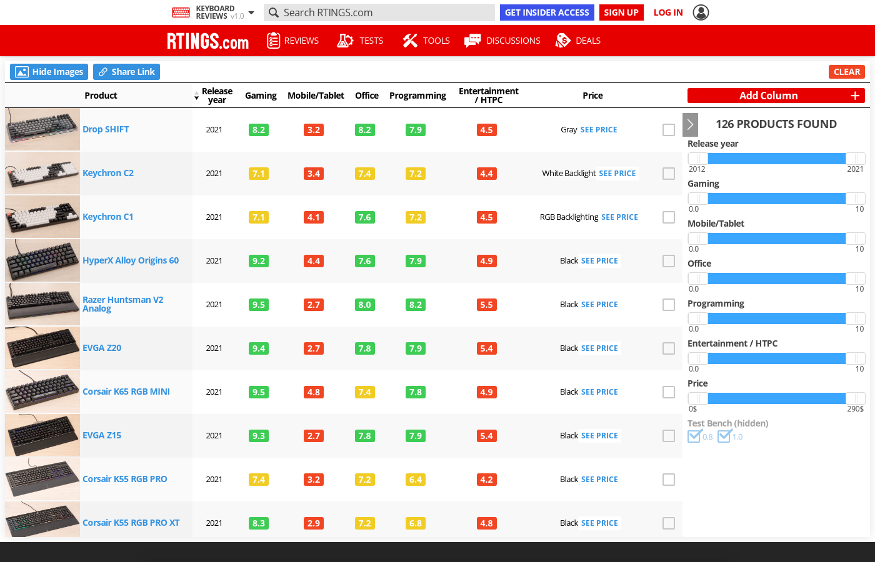Click the keyboard reviews category icon
The height and width of the screenshot is (562, 875).
[x=181, y=12]
